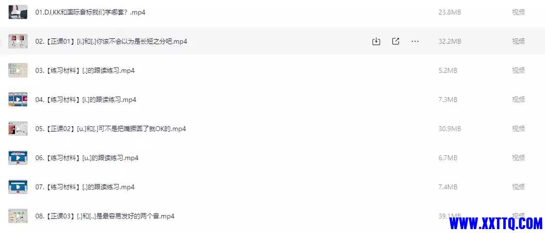Select 06.【练习材料】[u.]的跟读练习.mp4

click(87, 158)
